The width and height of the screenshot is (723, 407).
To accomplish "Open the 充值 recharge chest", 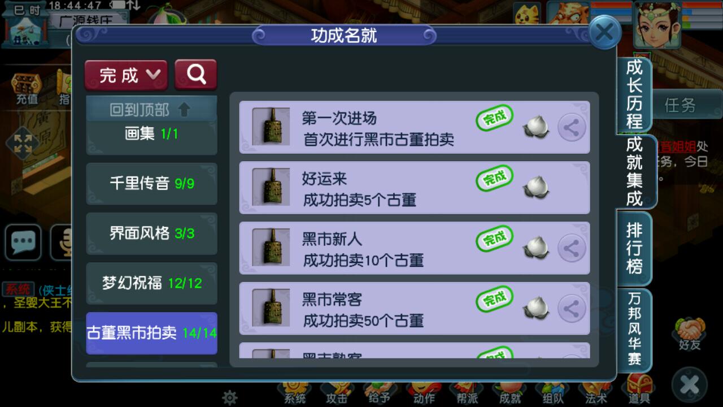I will pyautogui.click(x=27, y=89).
